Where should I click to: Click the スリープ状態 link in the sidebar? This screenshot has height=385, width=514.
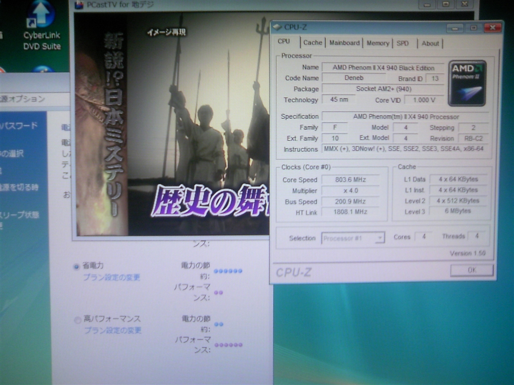click(x=20, y=215)
